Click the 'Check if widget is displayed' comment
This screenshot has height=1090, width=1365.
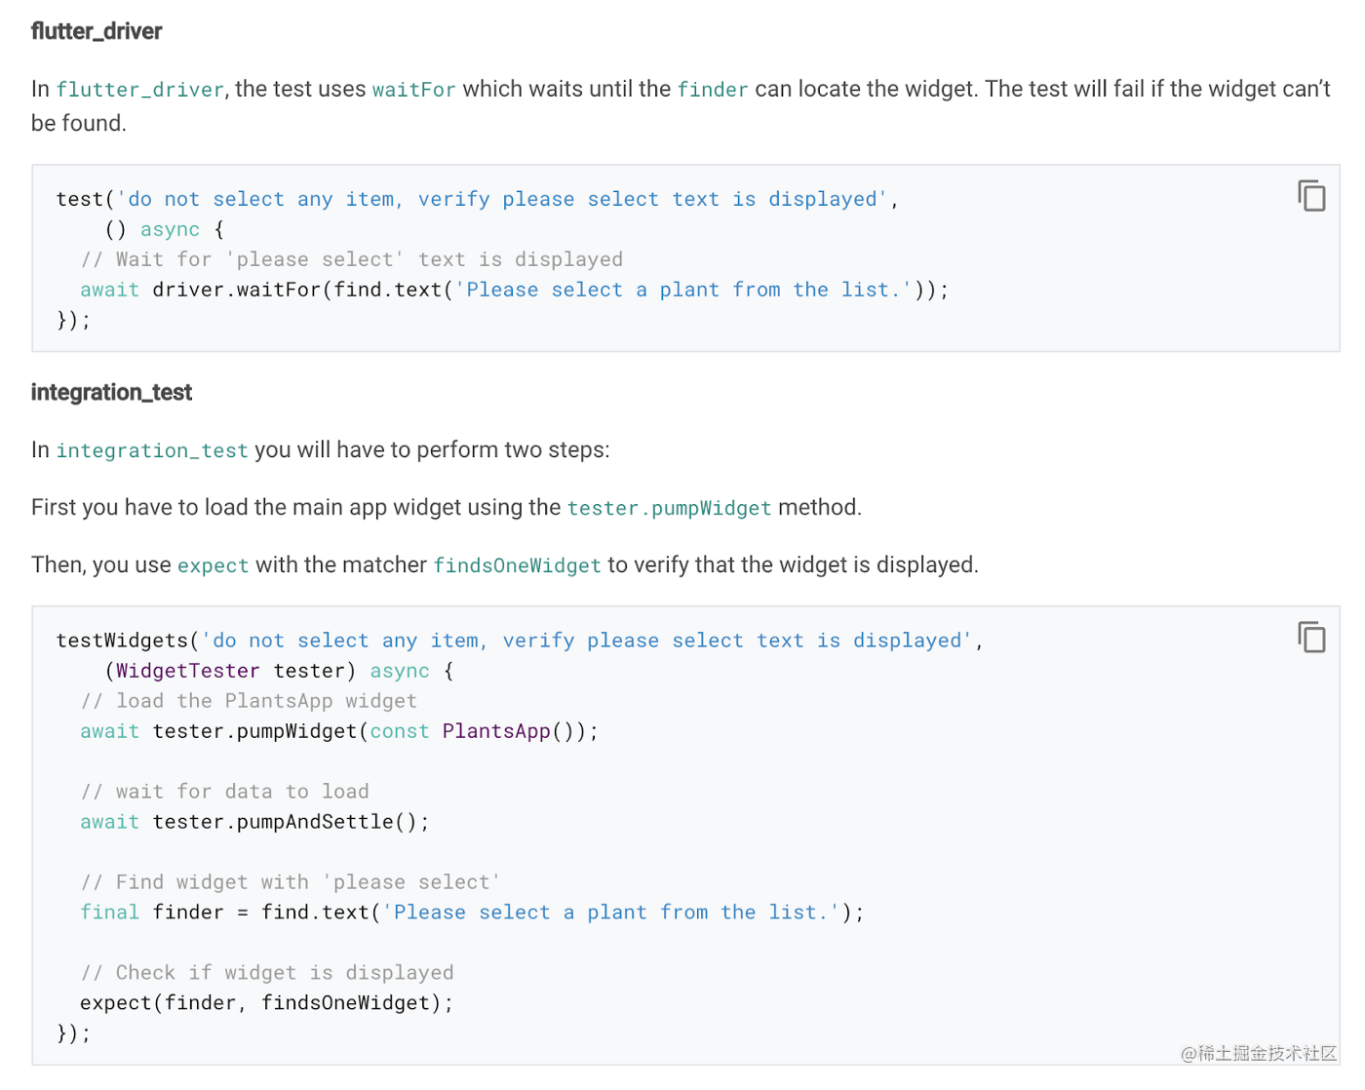[x=267, y=973]
